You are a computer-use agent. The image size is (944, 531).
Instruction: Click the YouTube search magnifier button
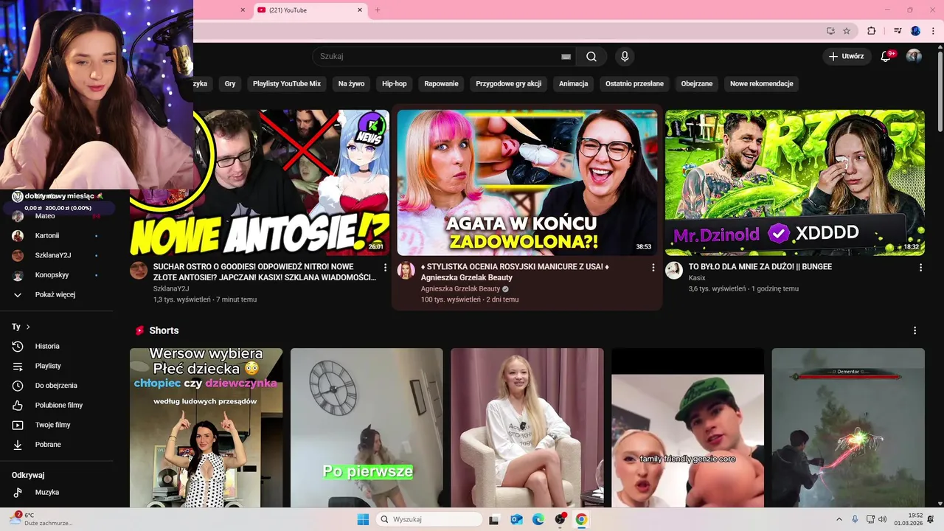click(591, 56)
